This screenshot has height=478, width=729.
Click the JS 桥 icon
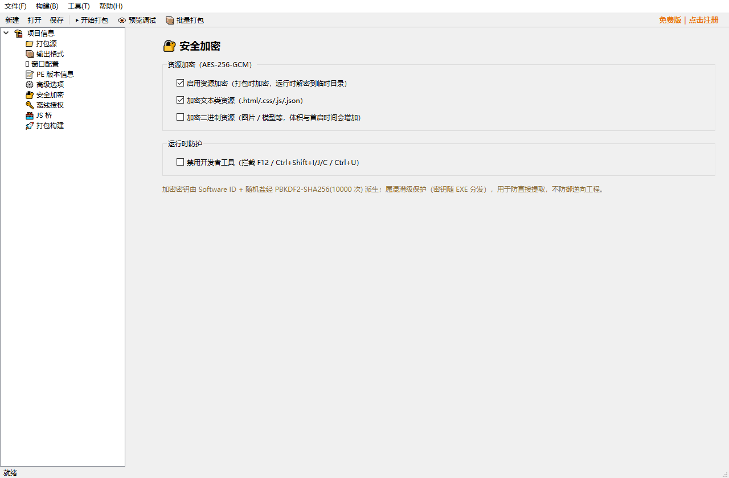(x=30, y=116)
